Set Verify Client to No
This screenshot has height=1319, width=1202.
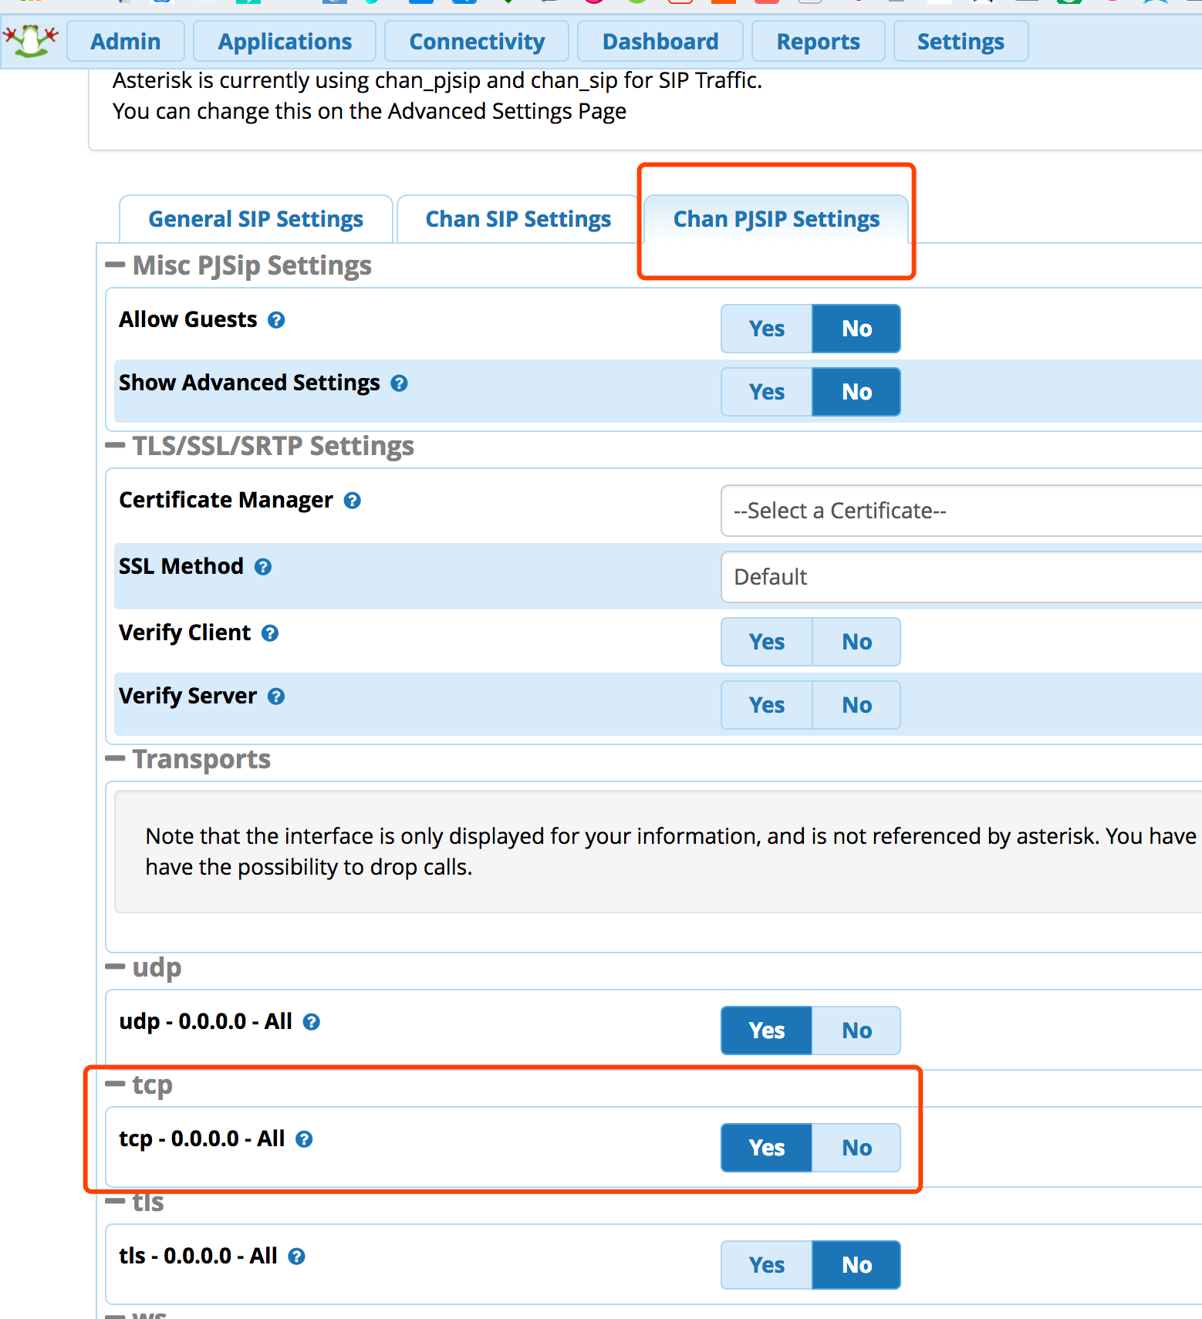point(856,642)
